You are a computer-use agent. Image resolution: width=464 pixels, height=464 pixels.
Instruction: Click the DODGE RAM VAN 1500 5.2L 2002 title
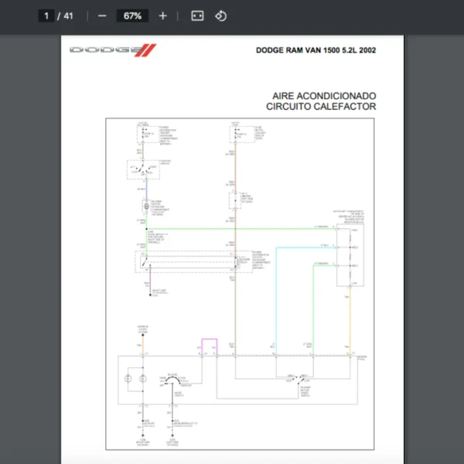(316, 50)
